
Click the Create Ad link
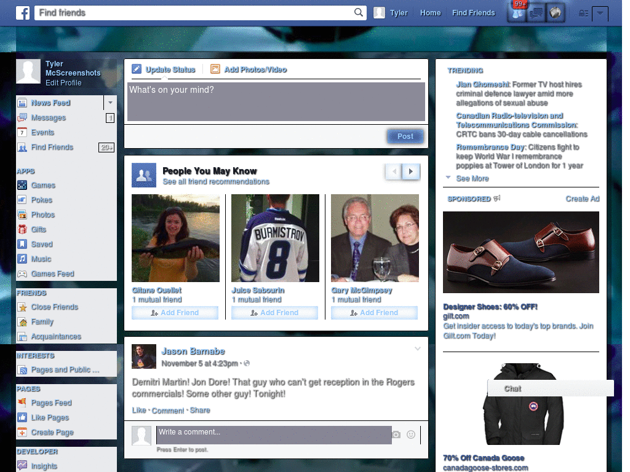(x=582, y=199)
